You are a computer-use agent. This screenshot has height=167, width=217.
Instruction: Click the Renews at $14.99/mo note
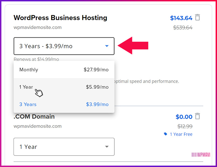click(x=36, y=59)
